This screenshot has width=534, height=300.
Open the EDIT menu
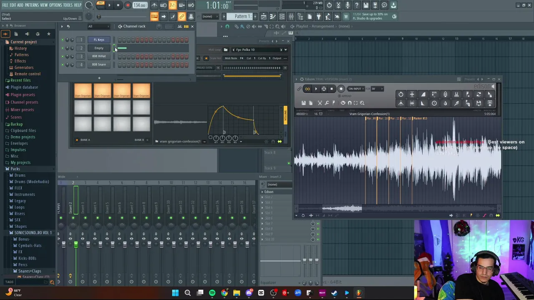point(13,5)
